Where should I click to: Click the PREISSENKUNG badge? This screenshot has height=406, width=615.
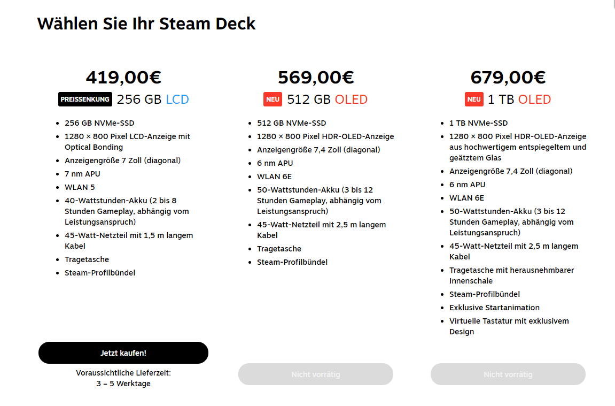tap(85, 99)
